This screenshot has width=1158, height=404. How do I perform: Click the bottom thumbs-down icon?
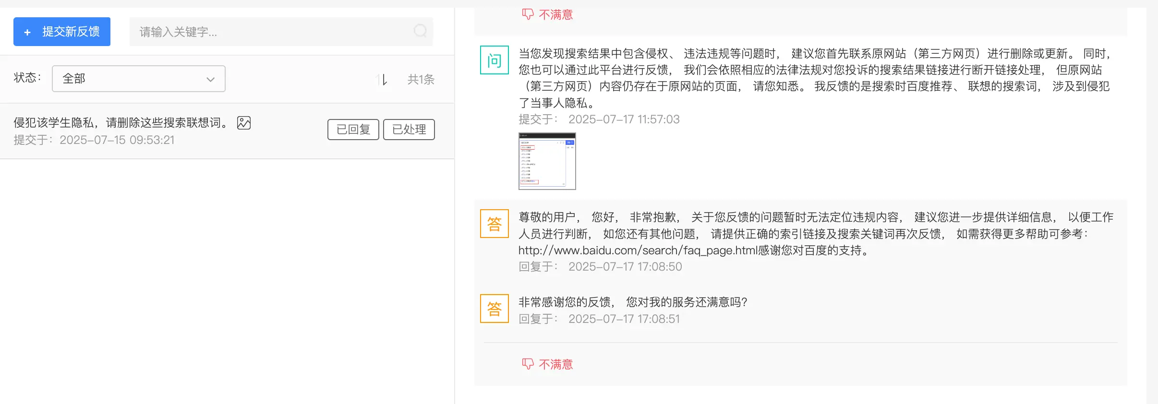tap(528, 364)
